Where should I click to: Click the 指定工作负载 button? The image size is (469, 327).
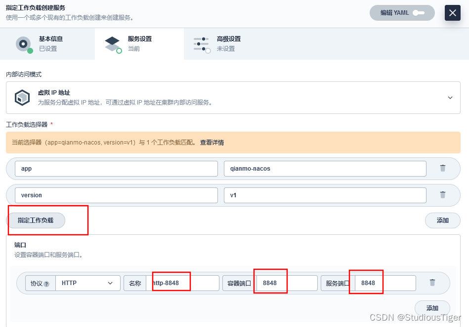pos(36,220)
